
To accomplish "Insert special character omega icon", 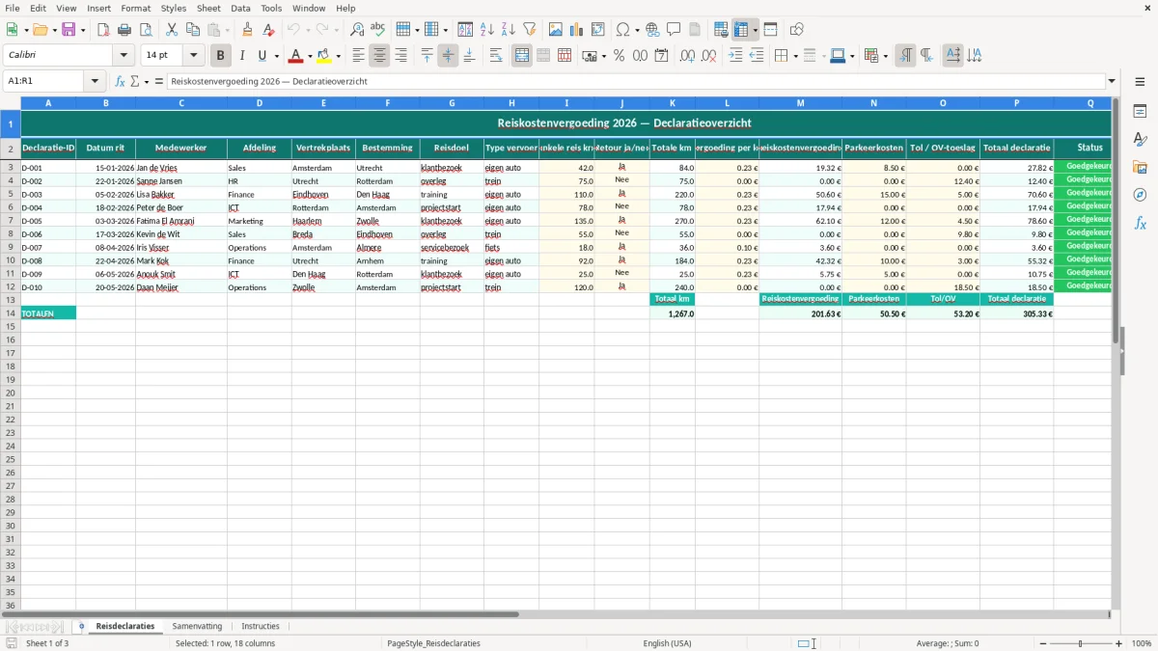I will (623, 30).
